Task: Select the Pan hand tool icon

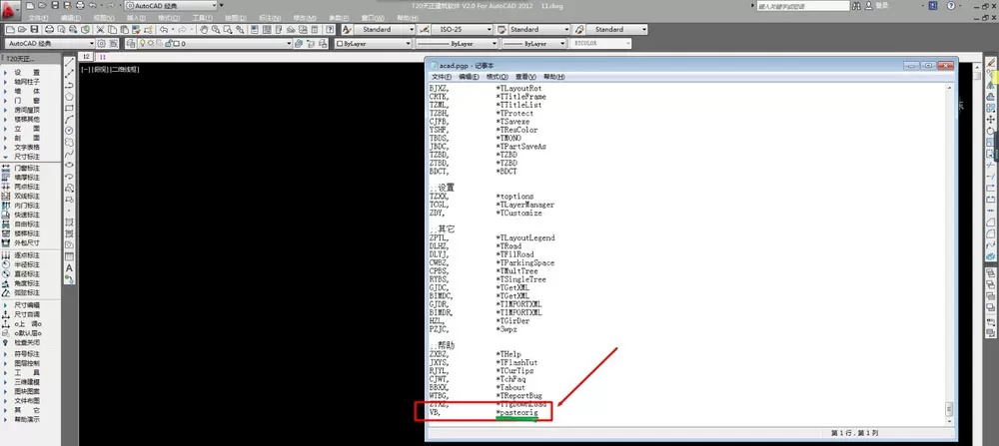Action: coord(204,29)
